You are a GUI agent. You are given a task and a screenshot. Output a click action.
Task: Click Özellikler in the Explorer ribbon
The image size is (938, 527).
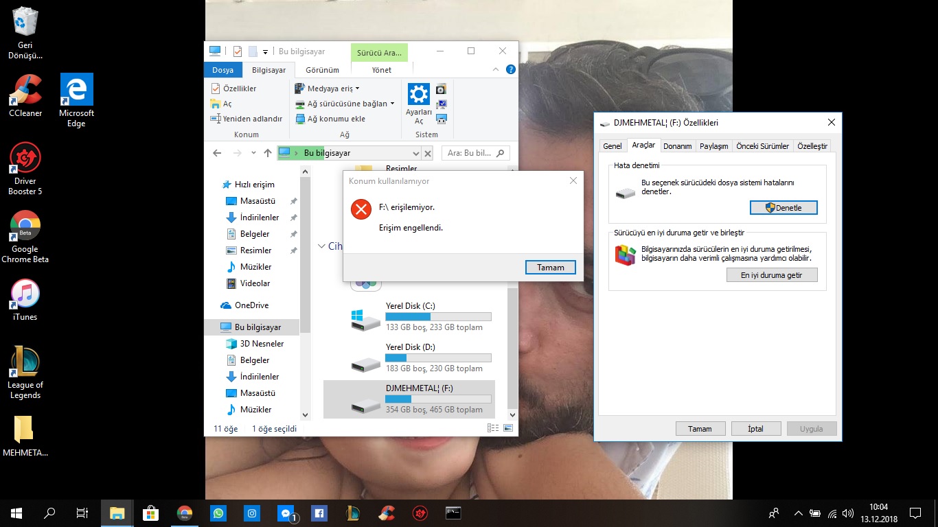pyautogui.click(x=234, y=89)
